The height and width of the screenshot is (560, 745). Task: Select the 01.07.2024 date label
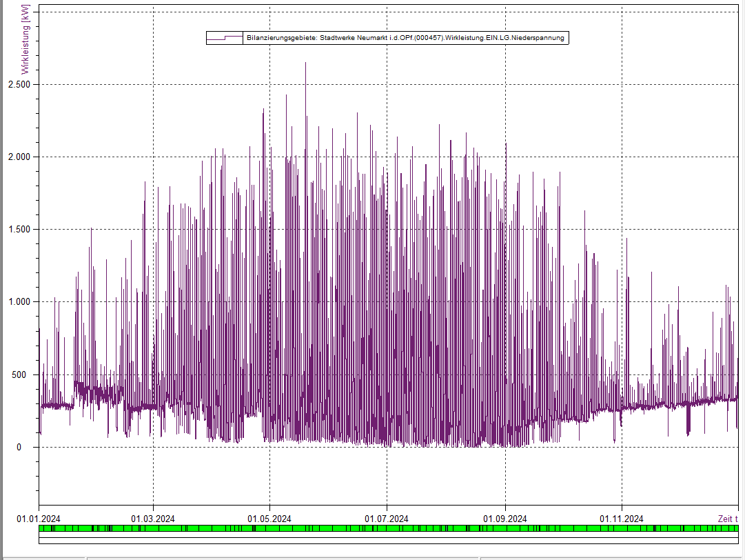point(387,519)
